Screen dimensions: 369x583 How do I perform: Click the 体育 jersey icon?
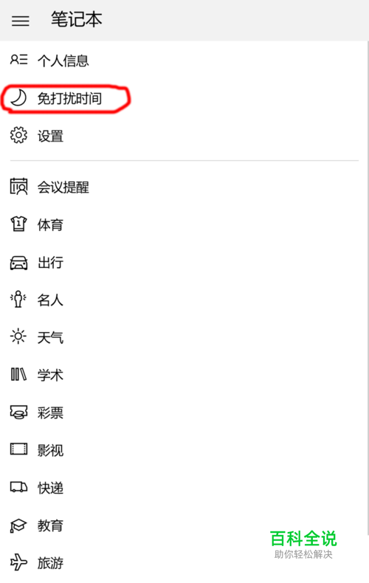coord(18,224)
